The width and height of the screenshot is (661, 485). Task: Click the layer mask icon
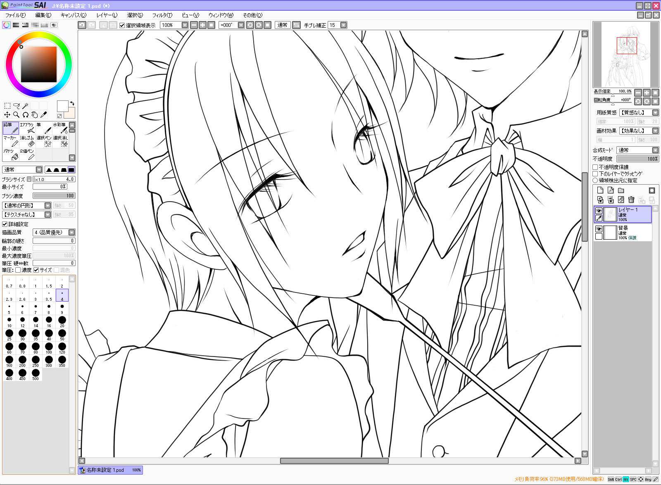click(652, 190)
